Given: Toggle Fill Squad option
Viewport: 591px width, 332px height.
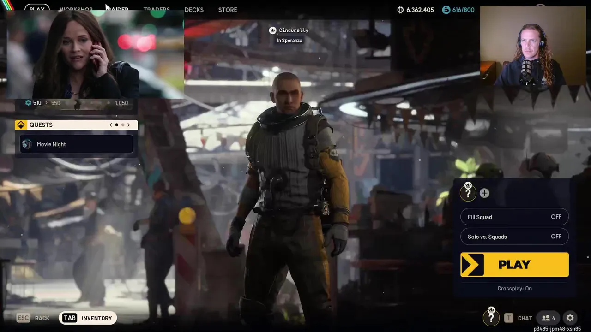Looking at the screenshot, I should tap(514, 217).
